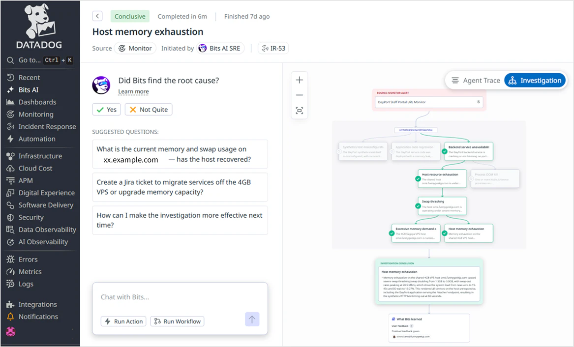This screenshot has height=347, width=574.
Task: Click the Datadog logo in the sidebar
Action: 39,27
